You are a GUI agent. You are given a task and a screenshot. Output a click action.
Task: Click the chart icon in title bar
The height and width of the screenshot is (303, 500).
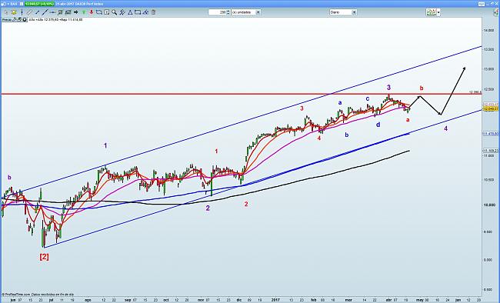(x=4, y=4)
